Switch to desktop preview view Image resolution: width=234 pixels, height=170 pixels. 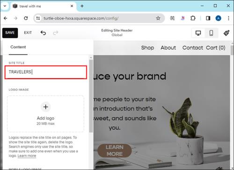point(198,33)
